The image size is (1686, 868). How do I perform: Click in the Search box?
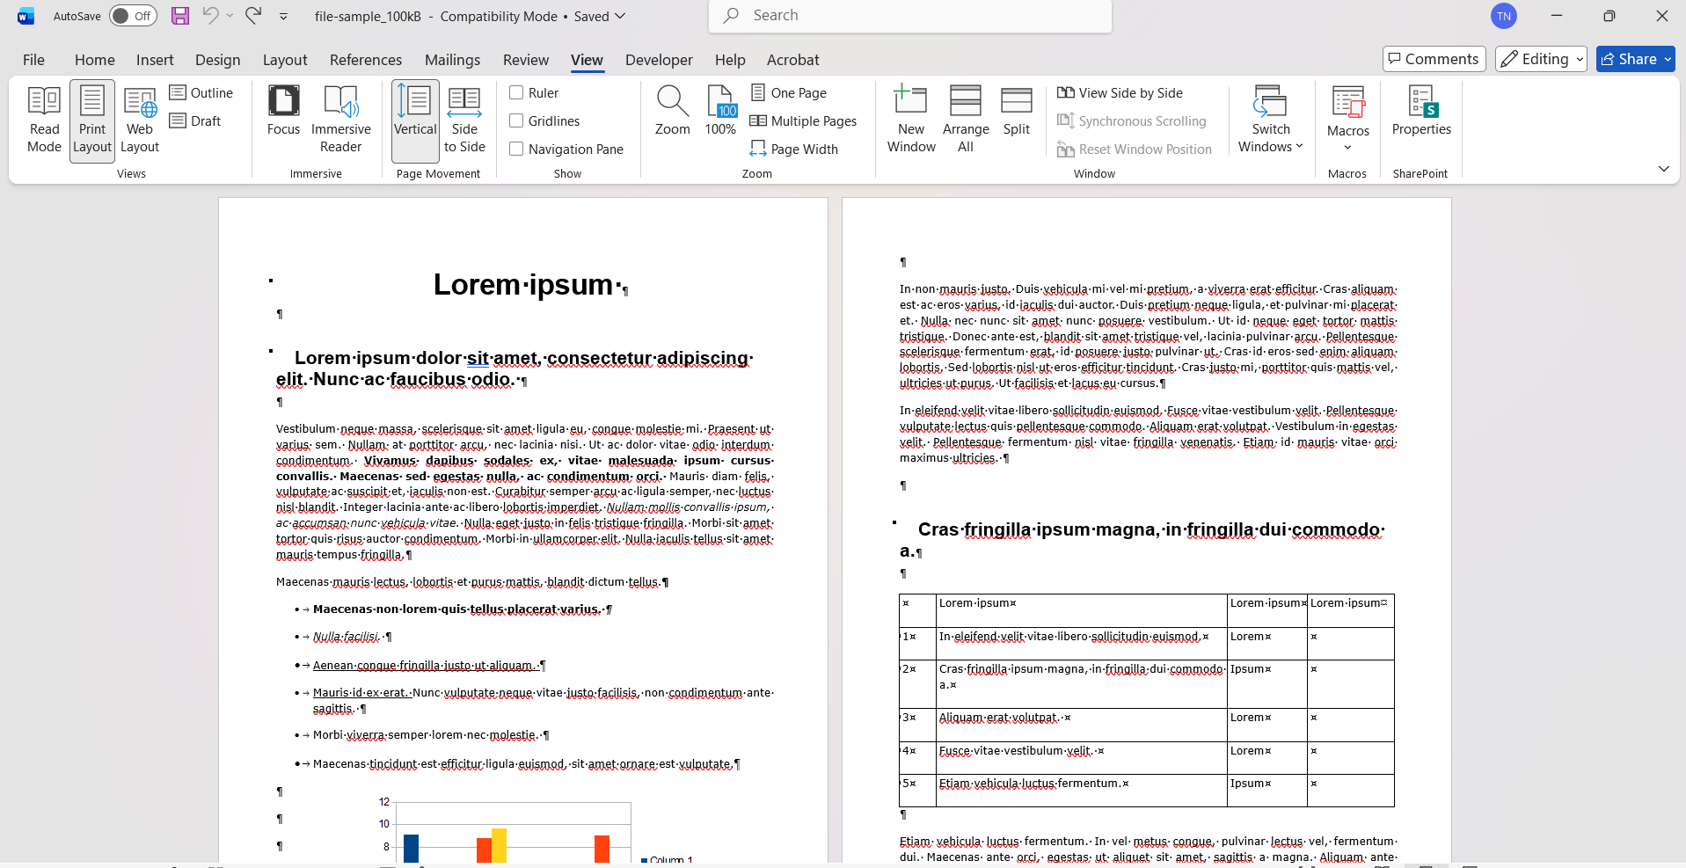pos(910,16)
